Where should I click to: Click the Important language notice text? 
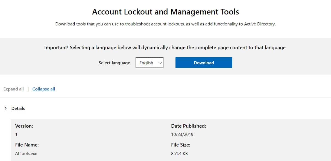point(165,48)
